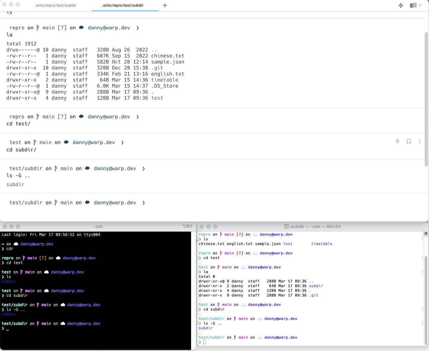Image resolution: width=429 pixels, height=351 pixels.
Task: Click the folder proxy icon in the subdir Terminal titlebar
Action: (x=287, y=226)
